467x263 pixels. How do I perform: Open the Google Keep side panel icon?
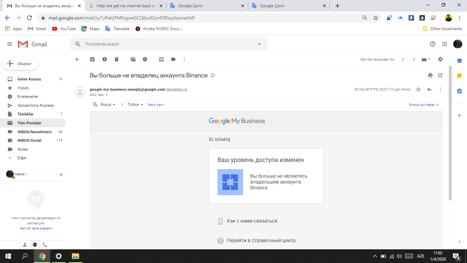(x=459, y=76)
